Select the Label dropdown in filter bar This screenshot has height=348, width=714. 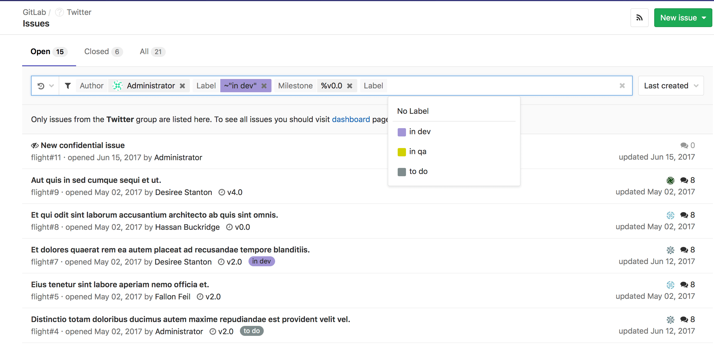[x=373, y=86]
